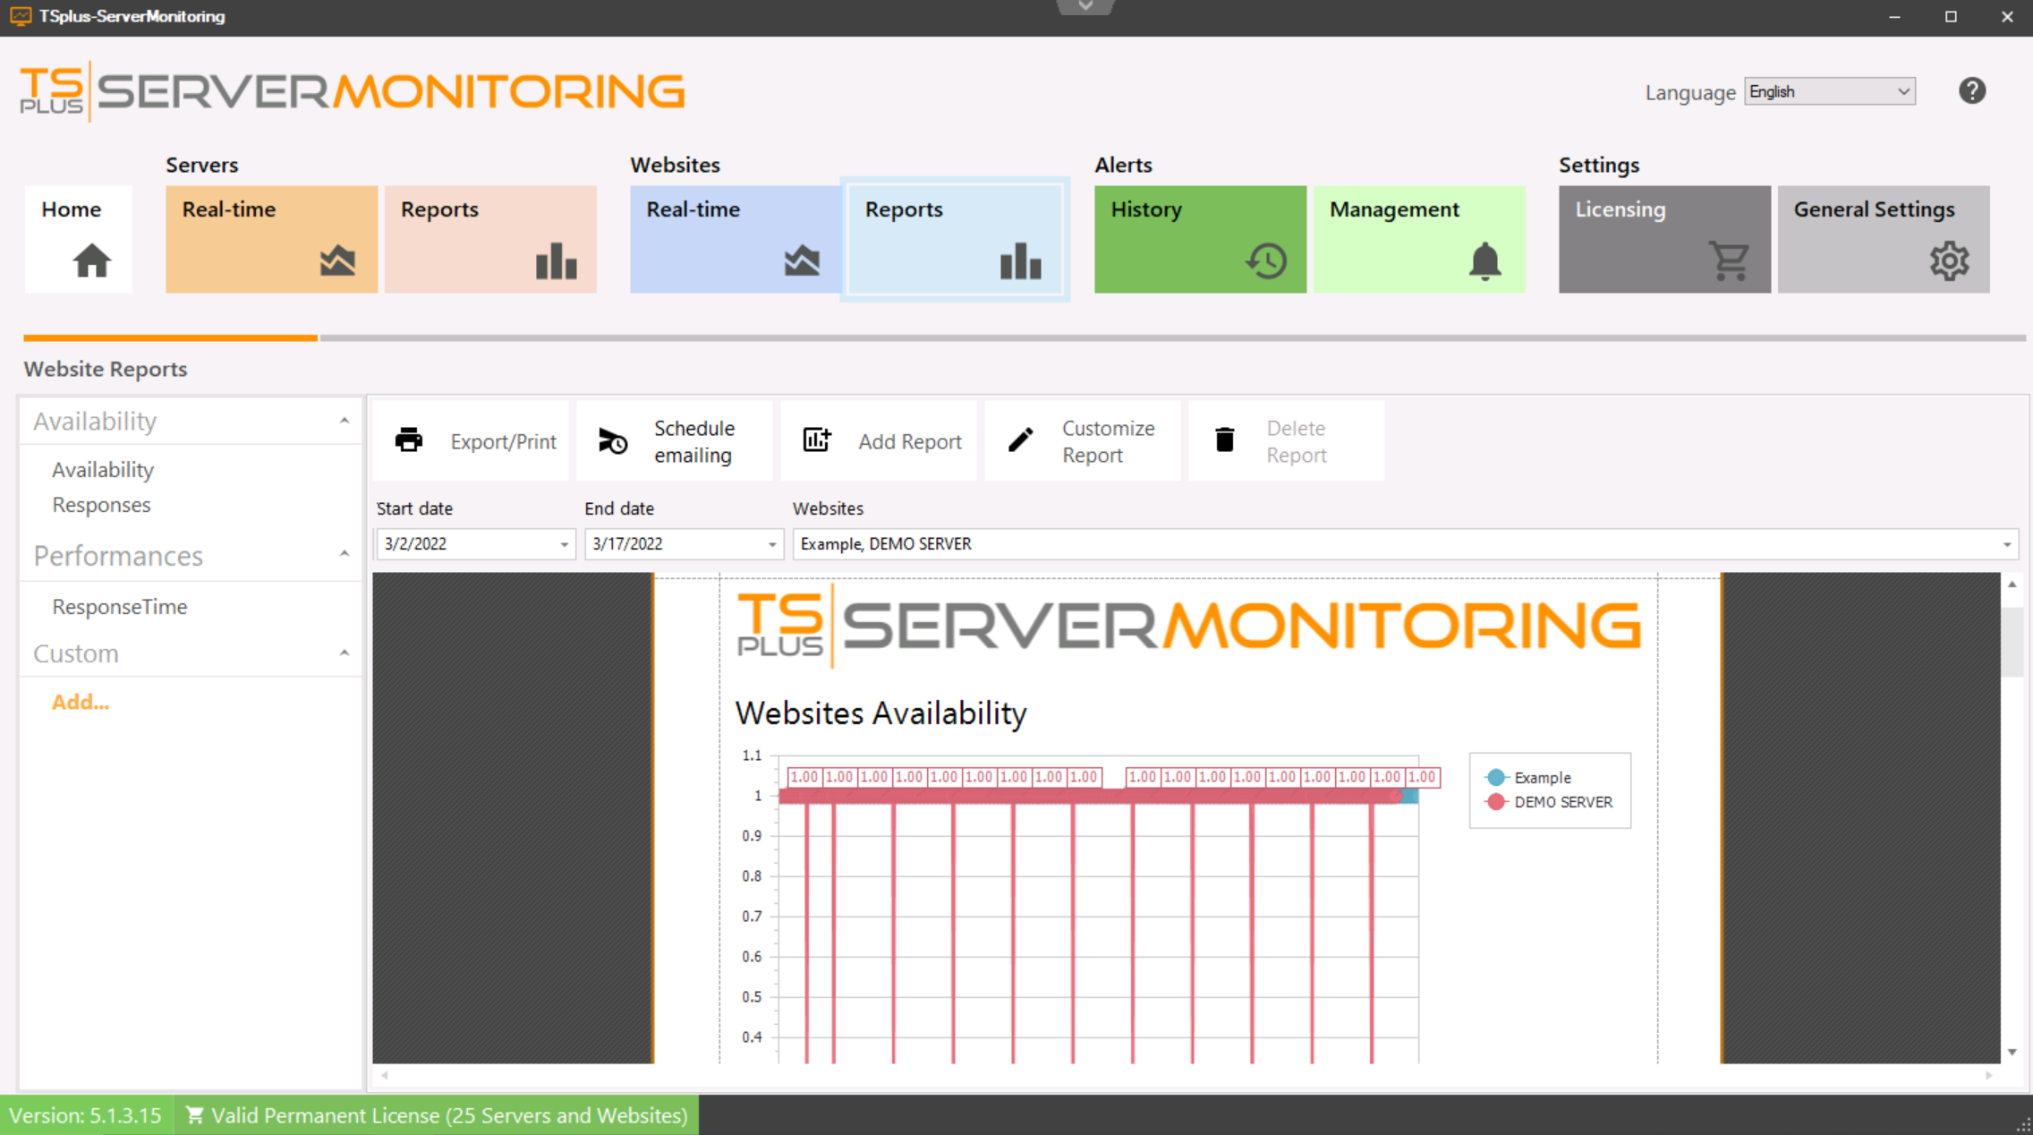The image size is (2033, 1135).
Task: Click the Add Report icon
Action: click(x=816, y=440)
